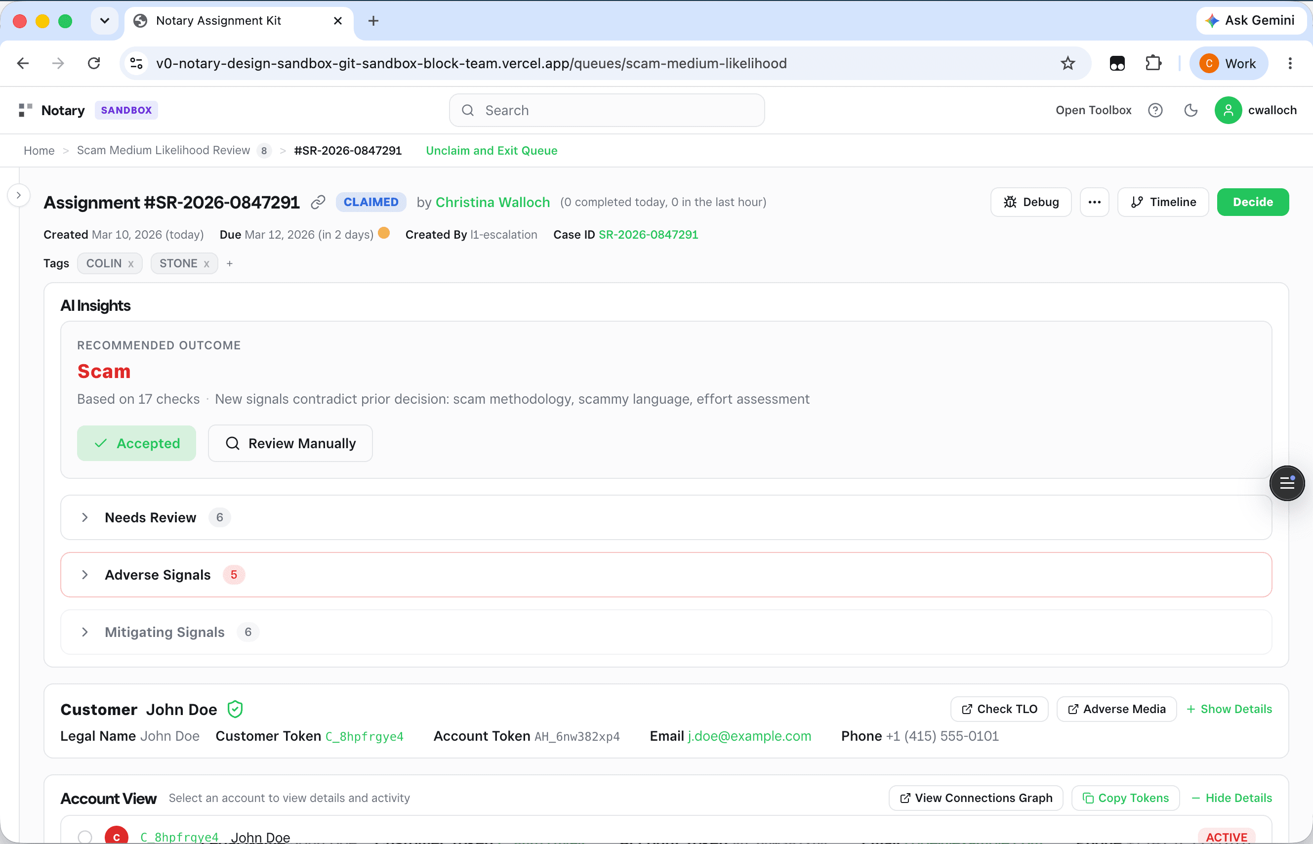This screenshot has height=844, width=1313.
Task: Click the verified shield icon next to John Doe
Action: [x=235, y=709]
